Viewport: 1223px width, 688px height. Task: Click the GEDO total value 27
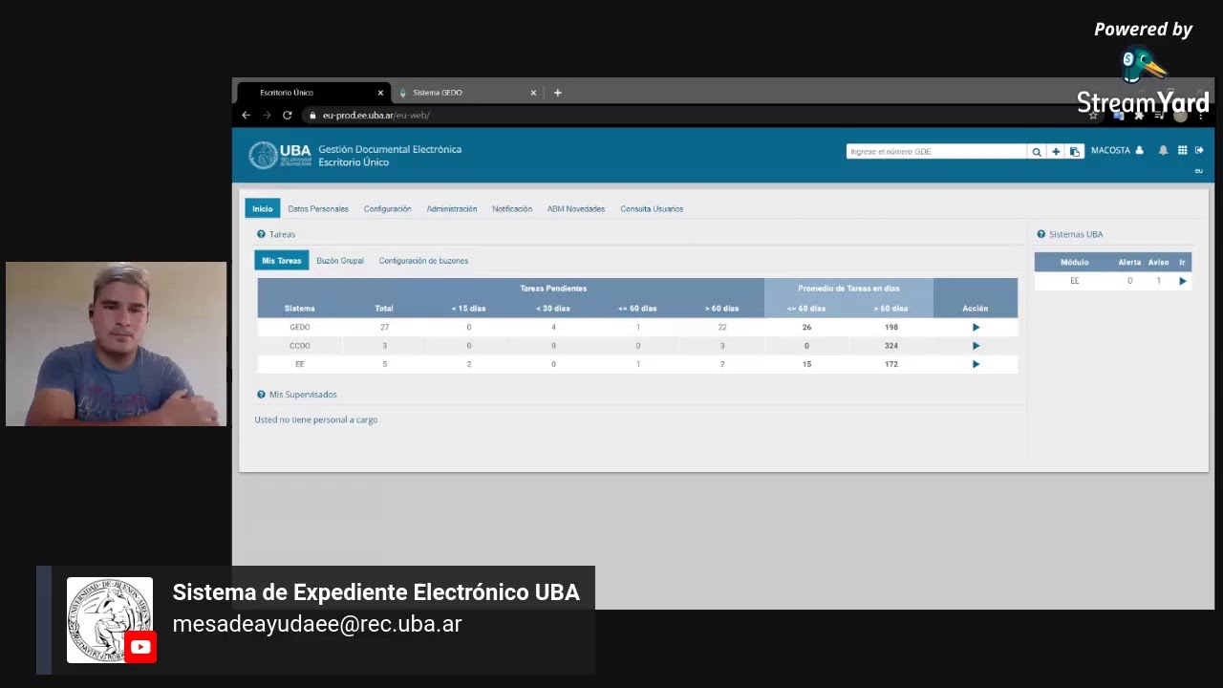tap(384, 327)
